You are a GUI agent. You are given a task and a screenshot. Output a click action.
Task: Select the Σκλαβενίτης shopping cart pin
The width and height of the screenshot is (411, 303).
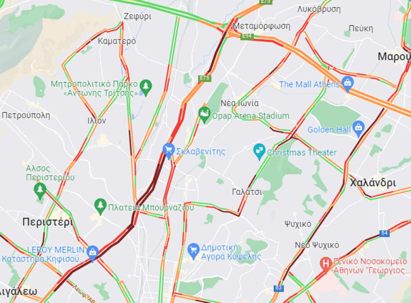click(169, 150)
